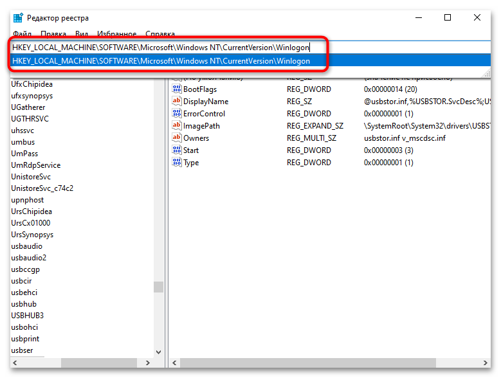501x378 pixels.
Task: Click the BootFlags value name
Action: 200,89
